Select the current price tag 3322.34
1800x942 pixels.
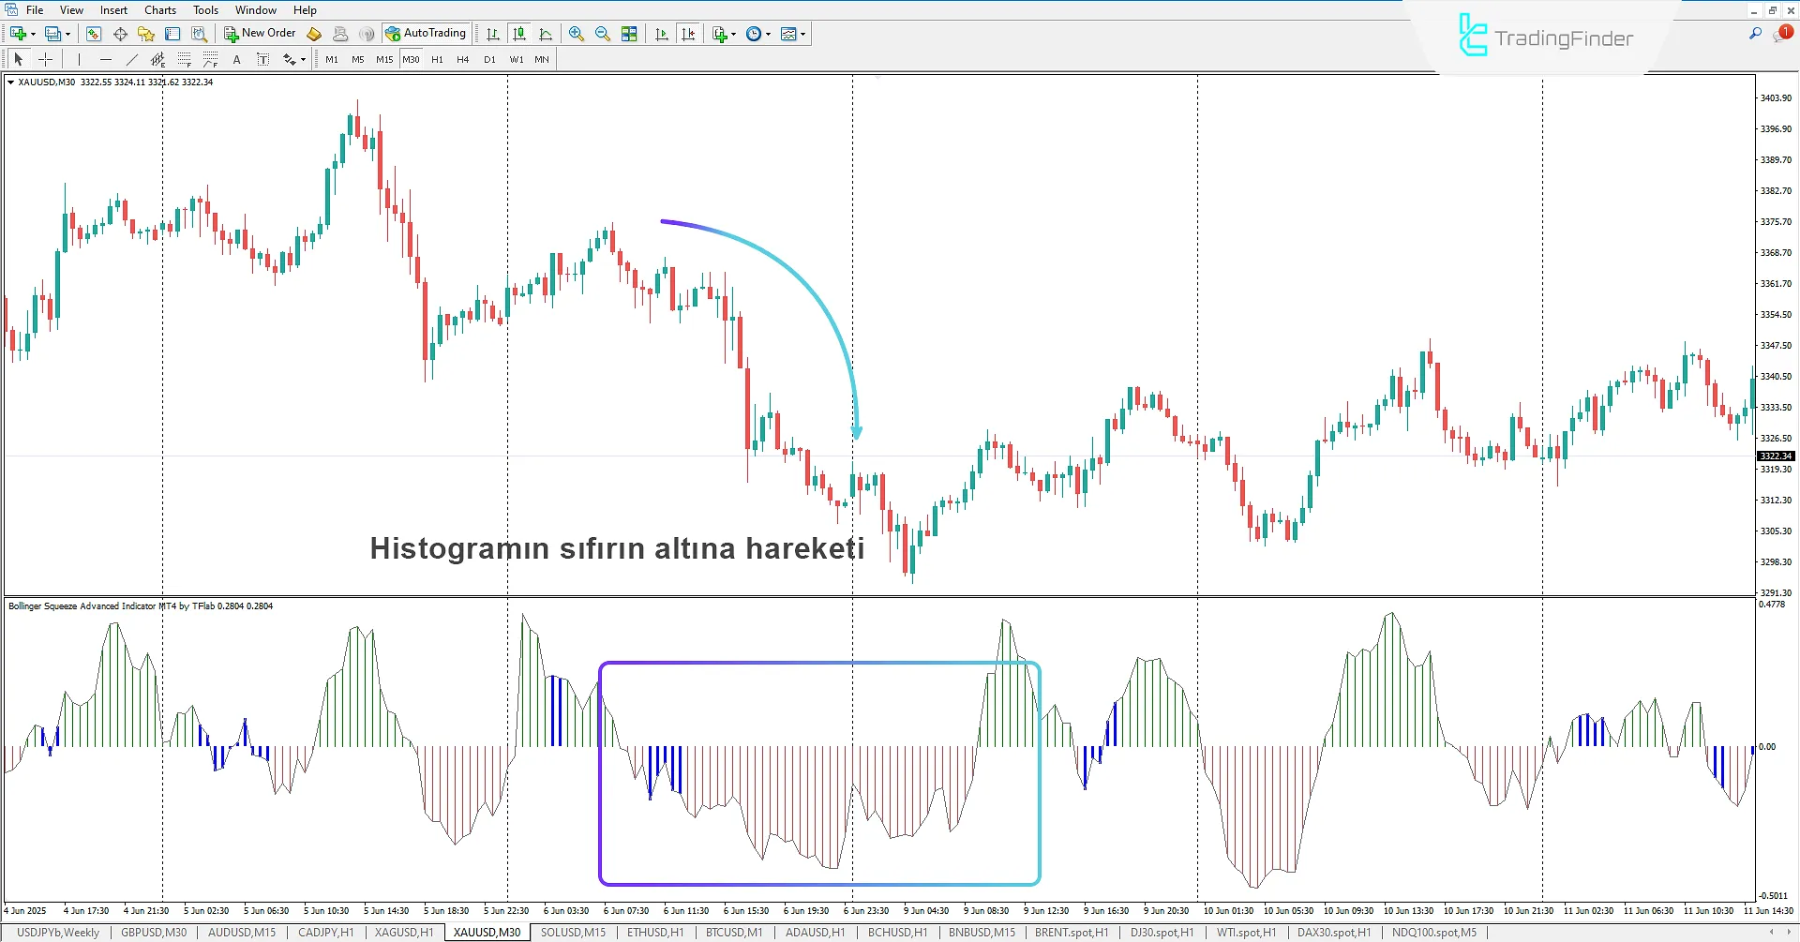pyautogui.click(x=1776, y=456)
